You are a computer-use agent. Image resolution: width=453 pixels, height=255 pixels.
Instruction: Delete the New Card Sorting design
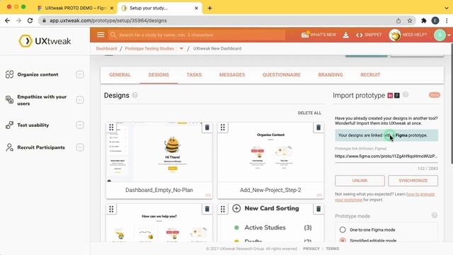point(319,209)
